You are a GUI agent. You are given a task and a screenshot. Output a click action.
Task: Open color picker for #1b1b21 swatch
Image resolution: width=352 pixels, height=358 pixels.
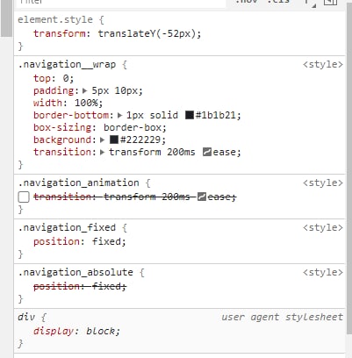190,115
